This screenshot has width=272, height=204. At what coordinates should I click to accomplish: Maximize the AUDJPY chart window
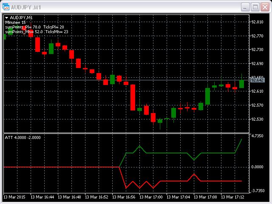(255, 7)
